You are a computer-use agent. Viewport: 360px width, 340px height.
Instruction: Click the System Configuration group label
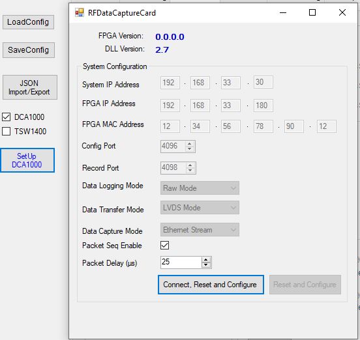(115, 66)
